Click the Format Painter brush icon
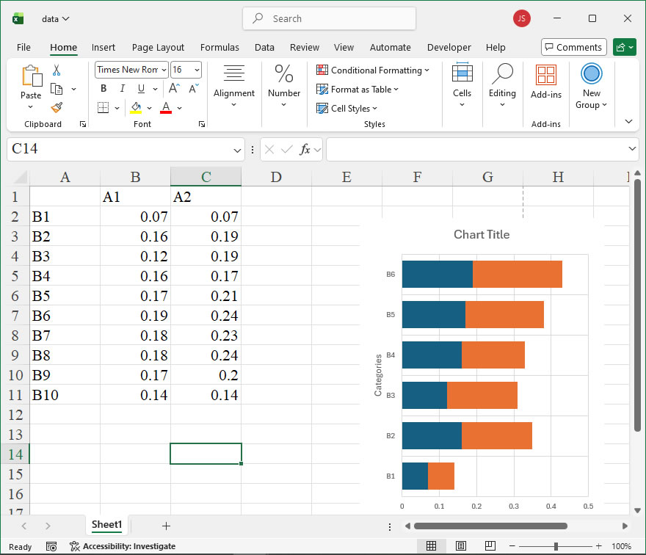Screen dimensions: 646x555 [x=57, y=107]
